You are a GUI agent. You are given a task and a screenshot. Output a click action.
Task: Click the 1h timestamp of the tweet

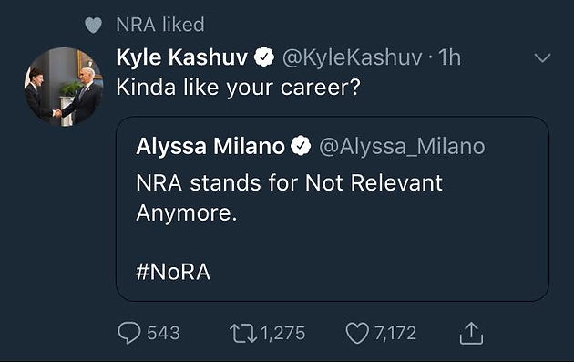coord(449,57)
